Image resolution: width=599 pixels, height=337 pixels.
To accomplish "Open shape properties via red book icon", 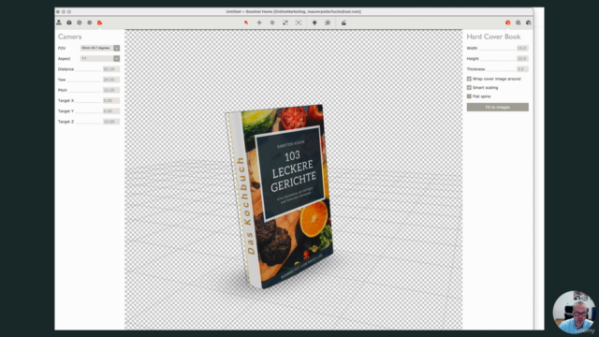I will click(507, 22).
